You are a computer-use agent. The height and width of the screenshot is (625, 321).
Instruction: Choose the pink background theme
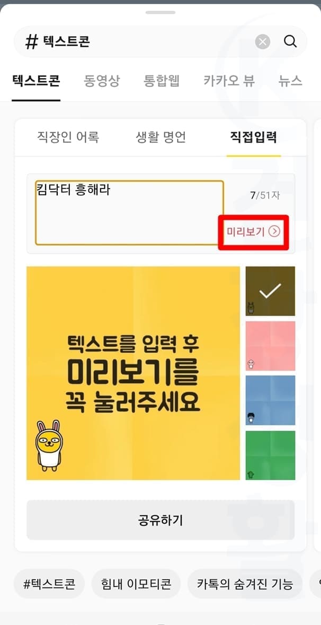tap(270, 346)
